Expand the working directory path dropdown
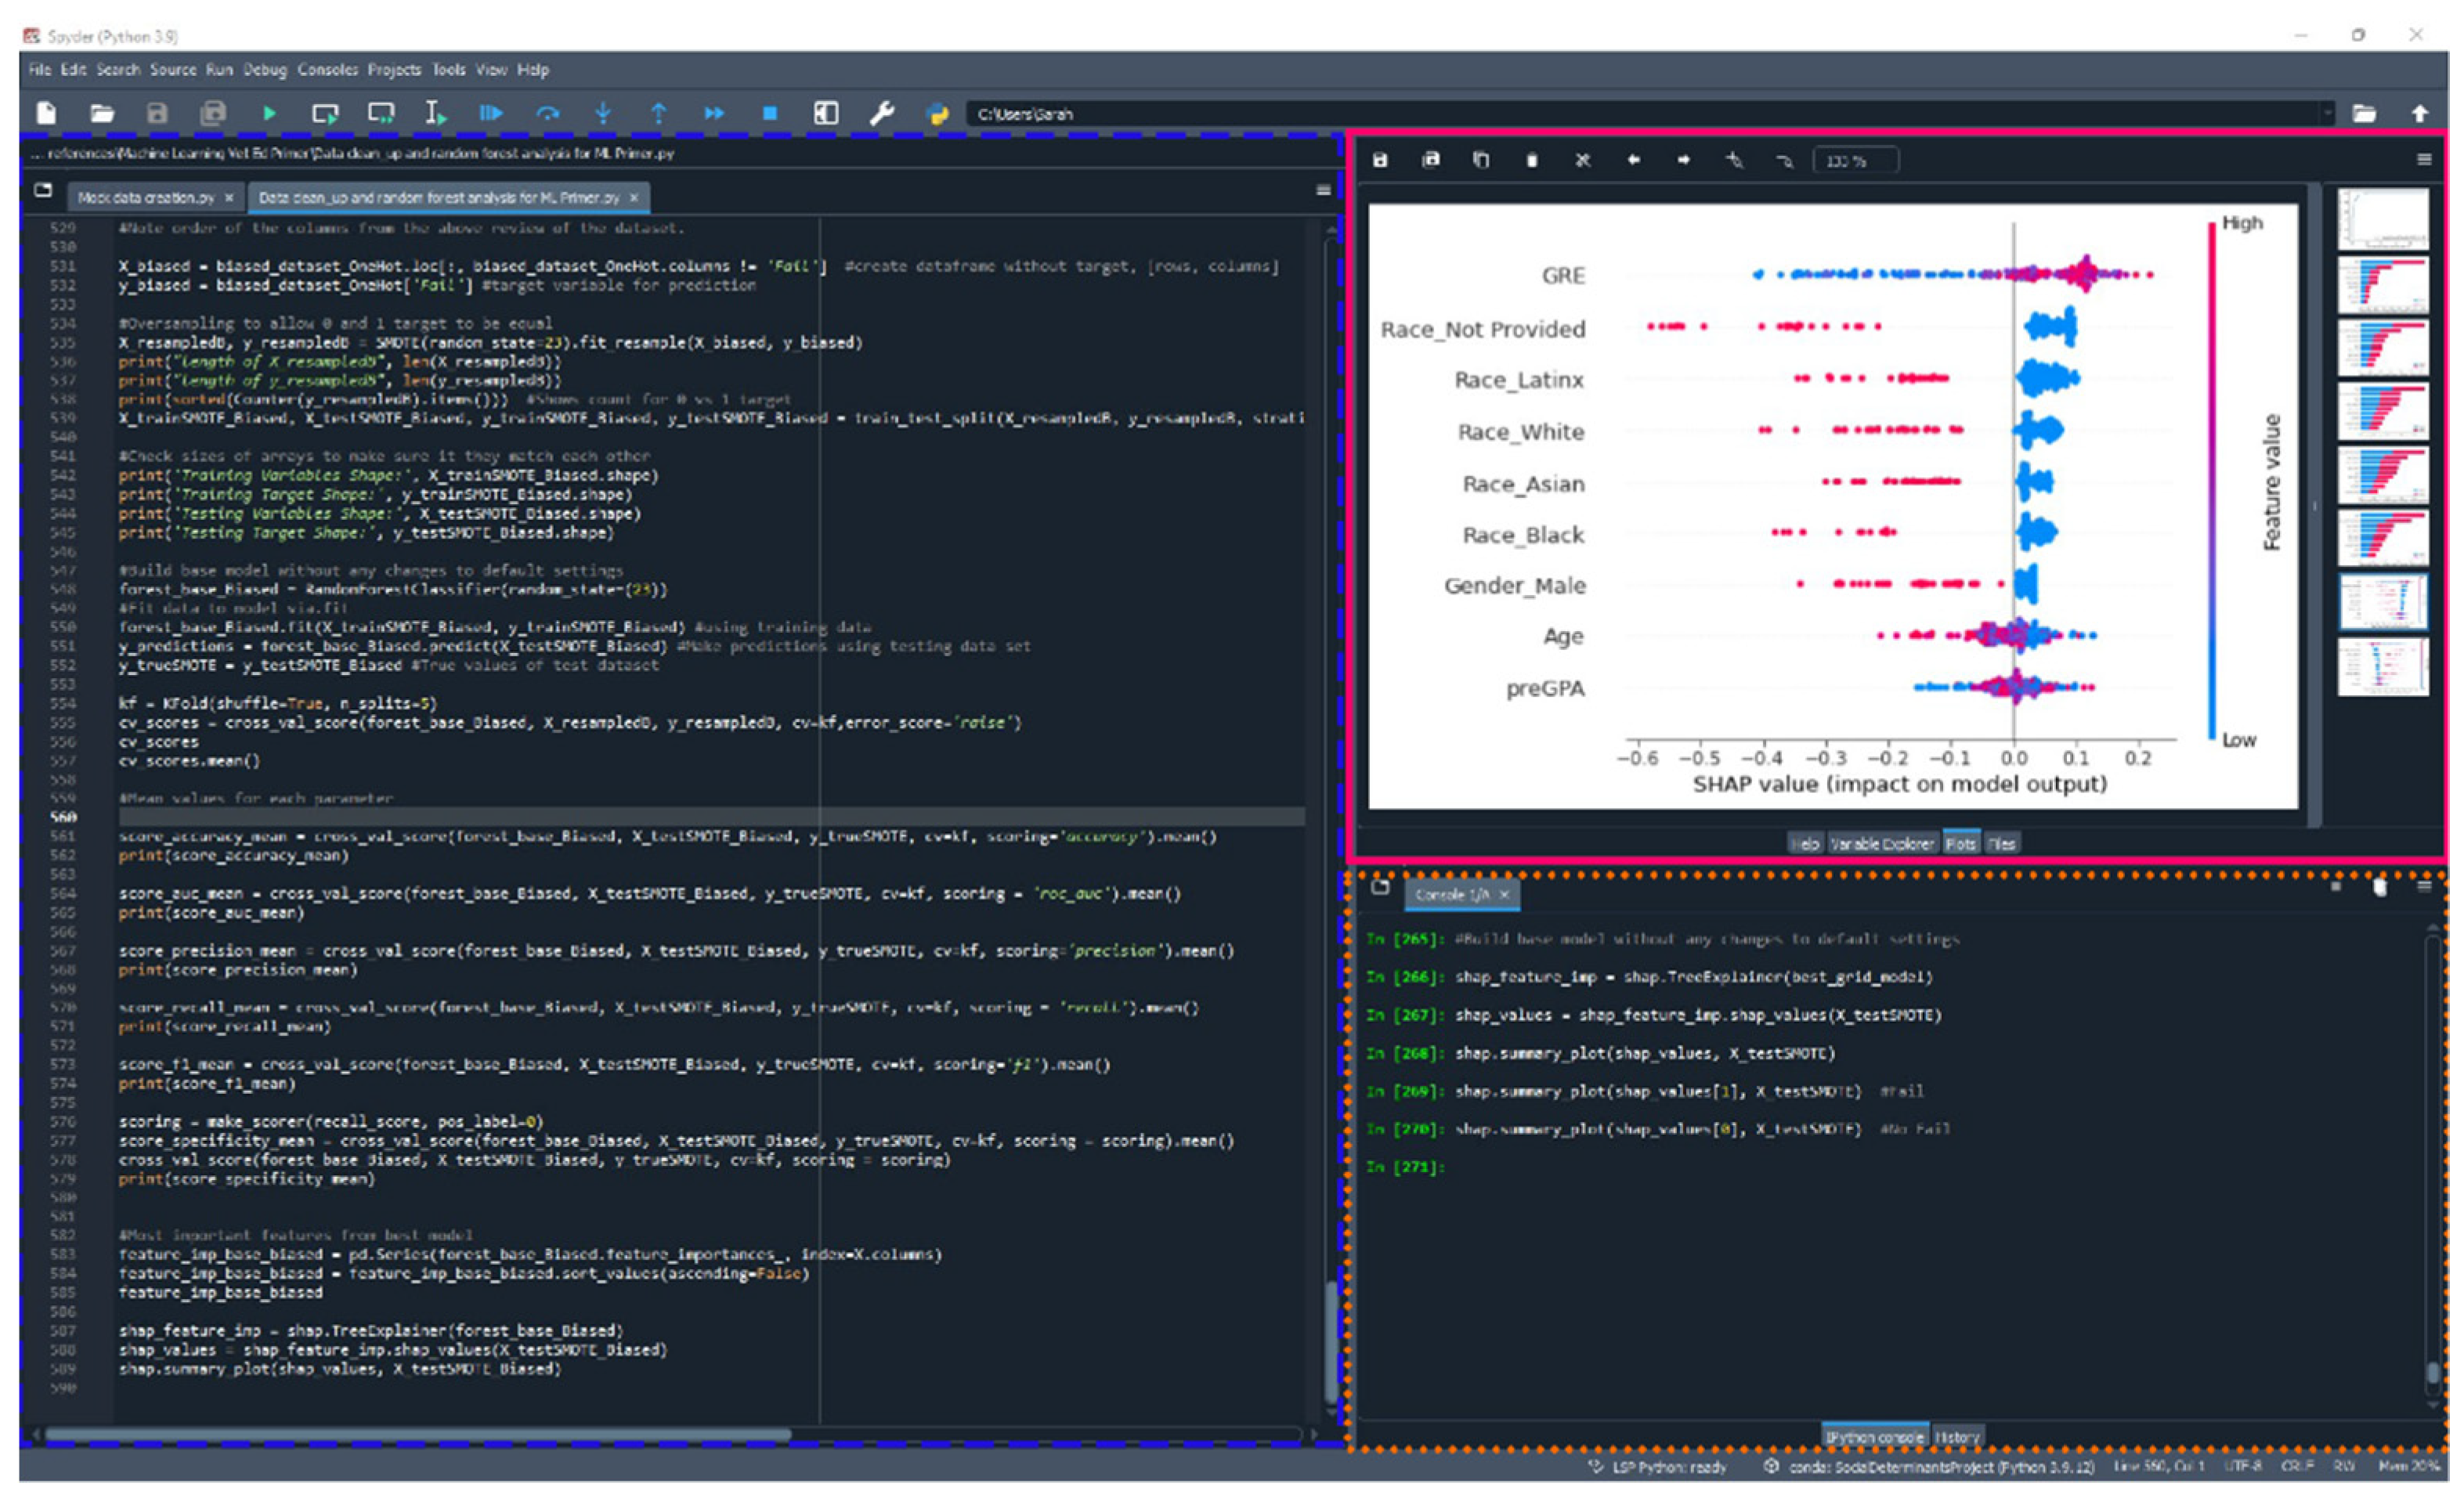Image resolution: width=2464 pixels, height=1501 pixels. tap(2327, 114)
